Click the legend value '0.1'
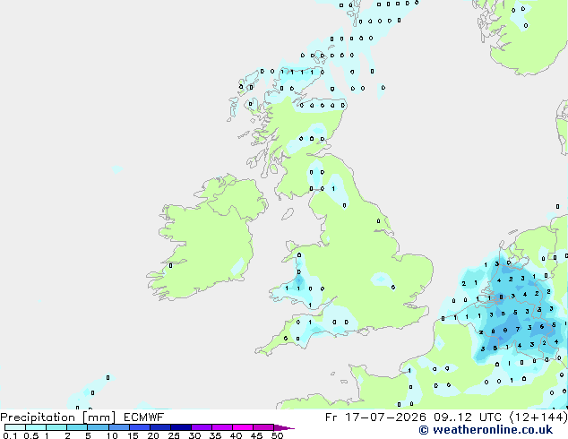The image size is (568, 439). click(x=10, y=435)
